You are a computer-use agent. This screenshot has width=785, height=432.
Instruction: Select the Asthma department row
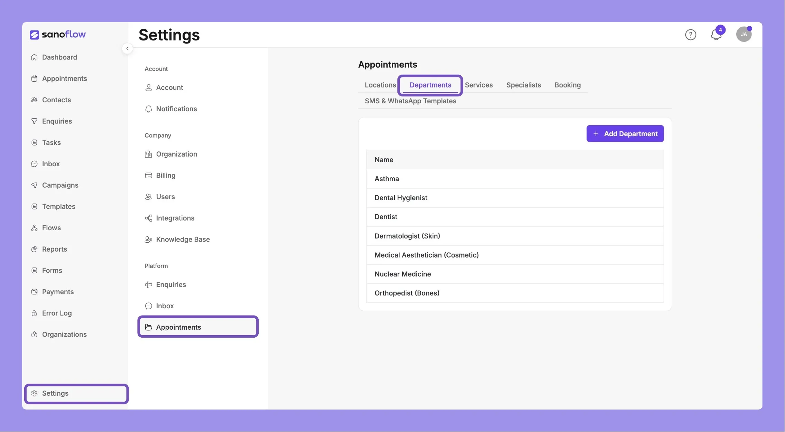click(515, 179)
